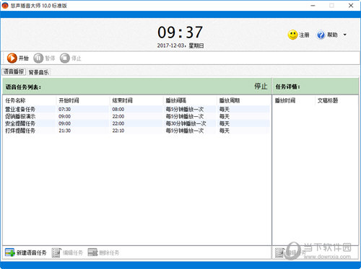Select the 安全提醒任务 row
Screen dimensions: 361x269
pyautogui.click(x=136, y=123)
